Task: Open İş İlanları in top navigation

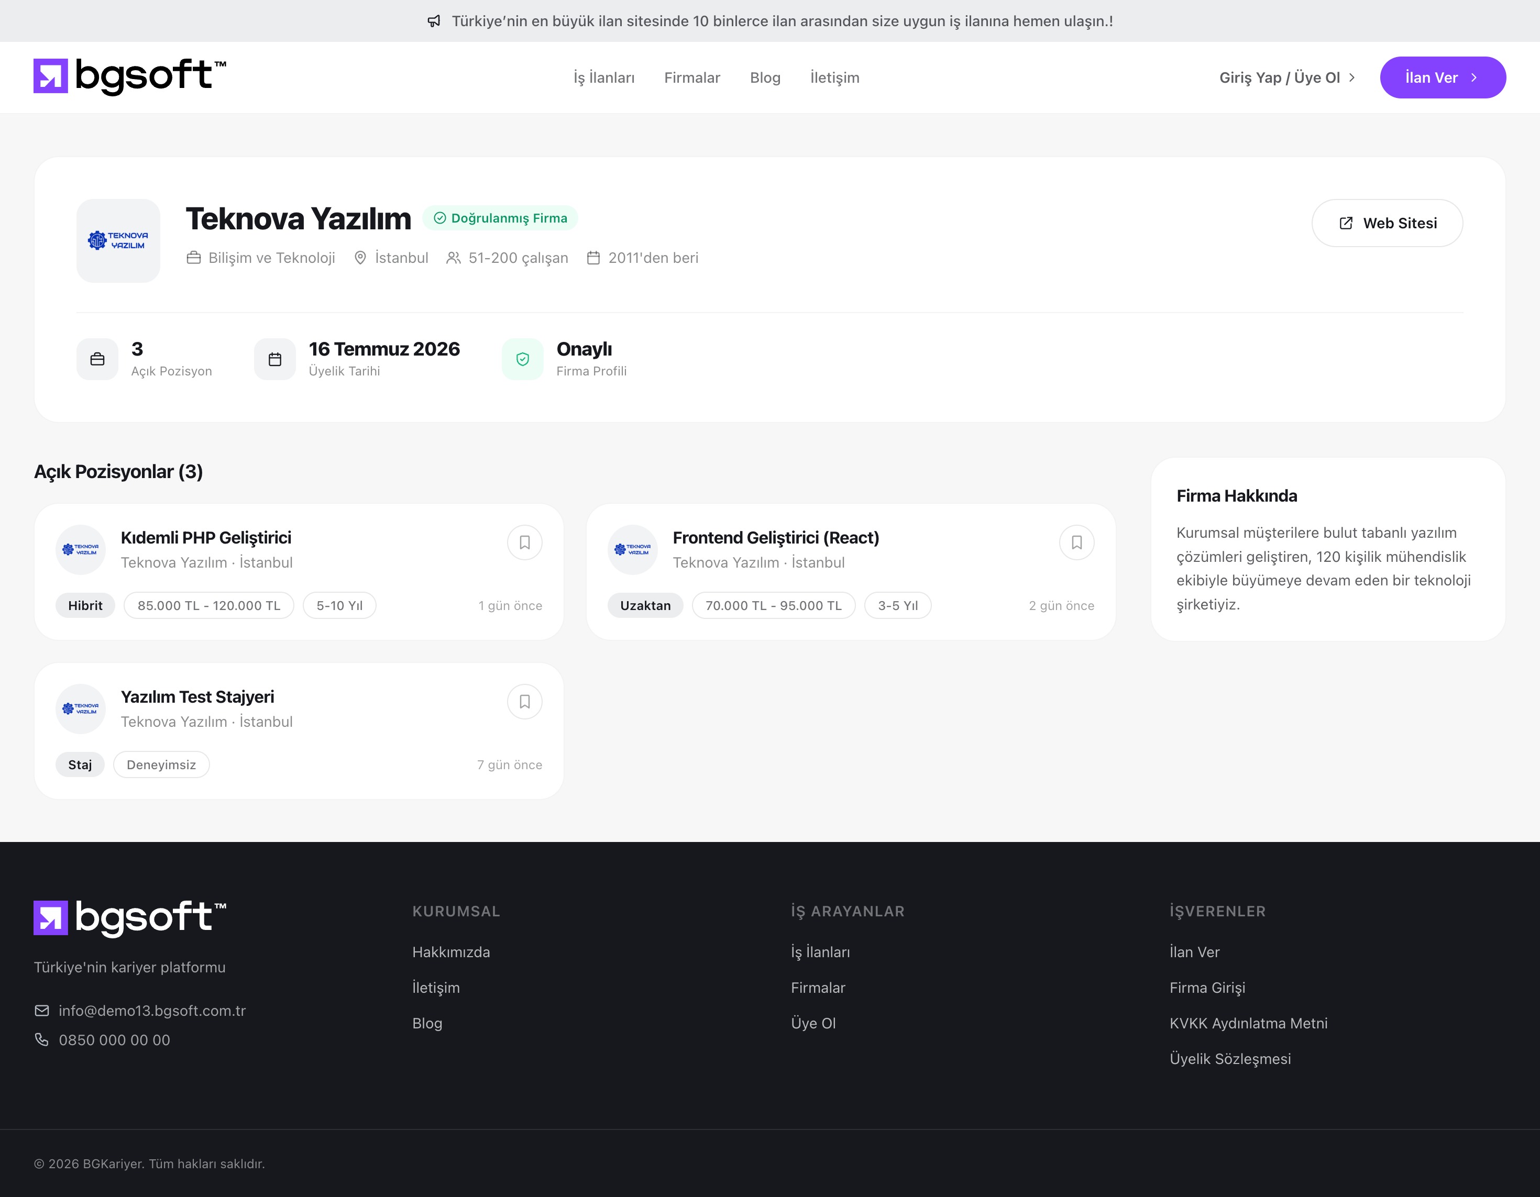Action: (x=603, y=77)
